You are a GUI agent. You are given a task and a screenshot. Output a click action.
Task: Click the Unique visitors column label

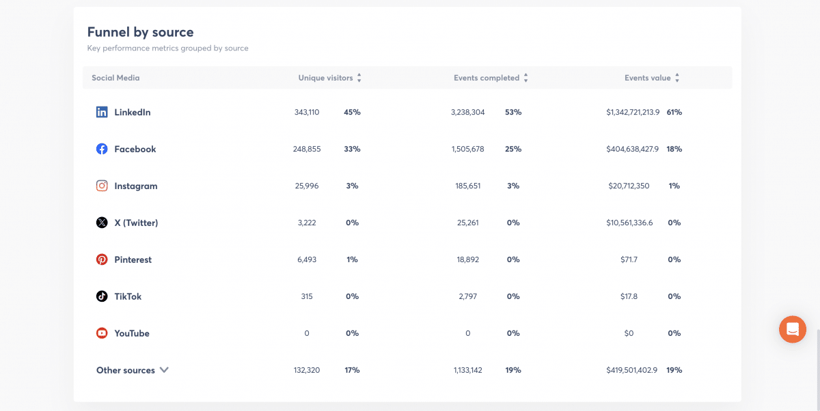(x=325, y=78)
